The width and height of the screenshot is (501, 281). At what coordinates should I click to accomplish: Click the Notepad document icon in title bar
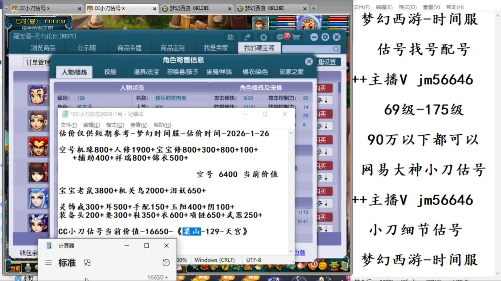(x=65, y=114)
